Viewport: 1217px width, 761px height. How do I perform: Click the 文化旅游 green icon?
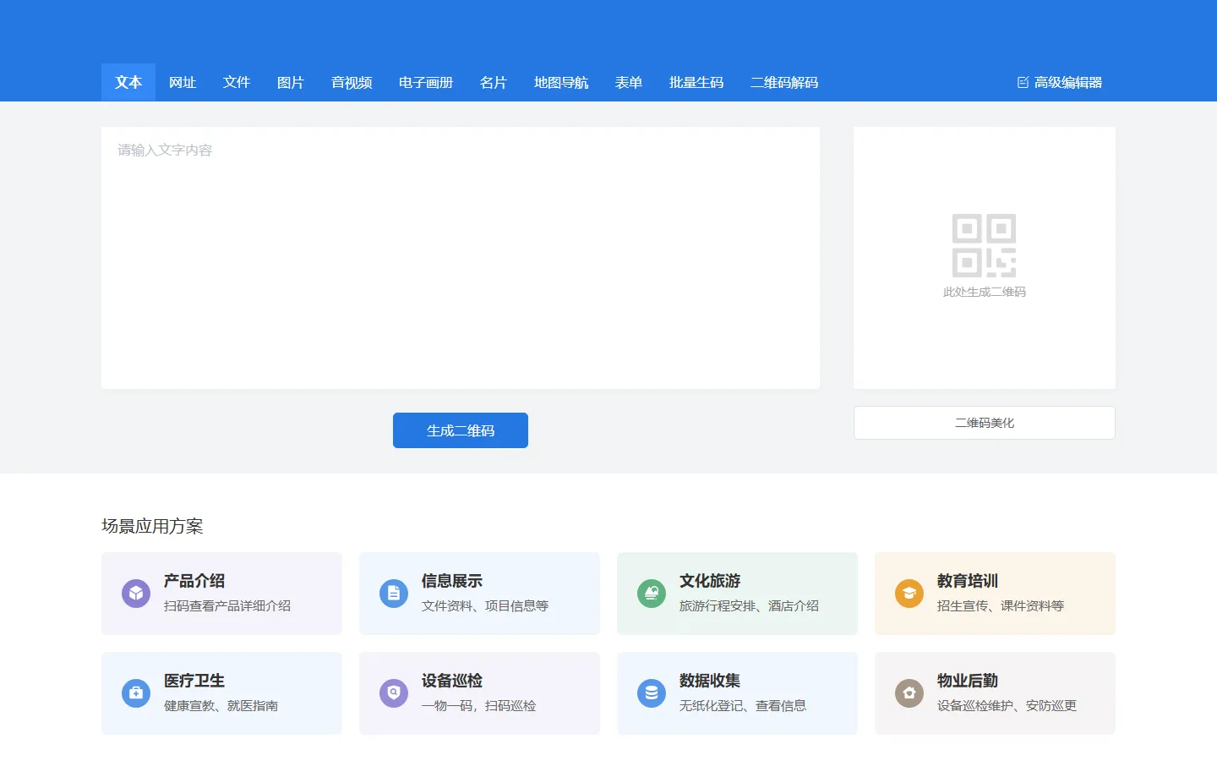point(652,594)
